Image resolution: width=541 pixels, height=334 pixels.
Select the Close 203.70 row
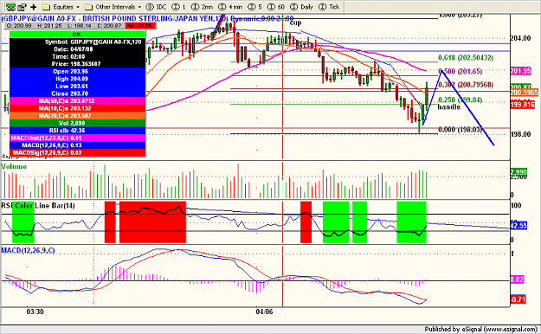[77, 93]
